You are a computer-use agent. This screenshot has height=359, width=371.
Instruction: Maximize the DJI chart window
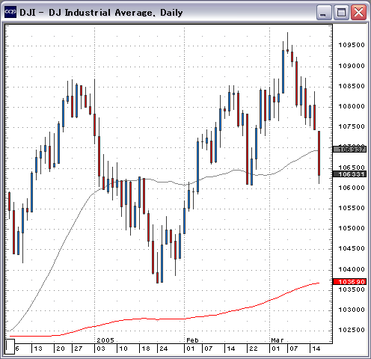point(341,12)
